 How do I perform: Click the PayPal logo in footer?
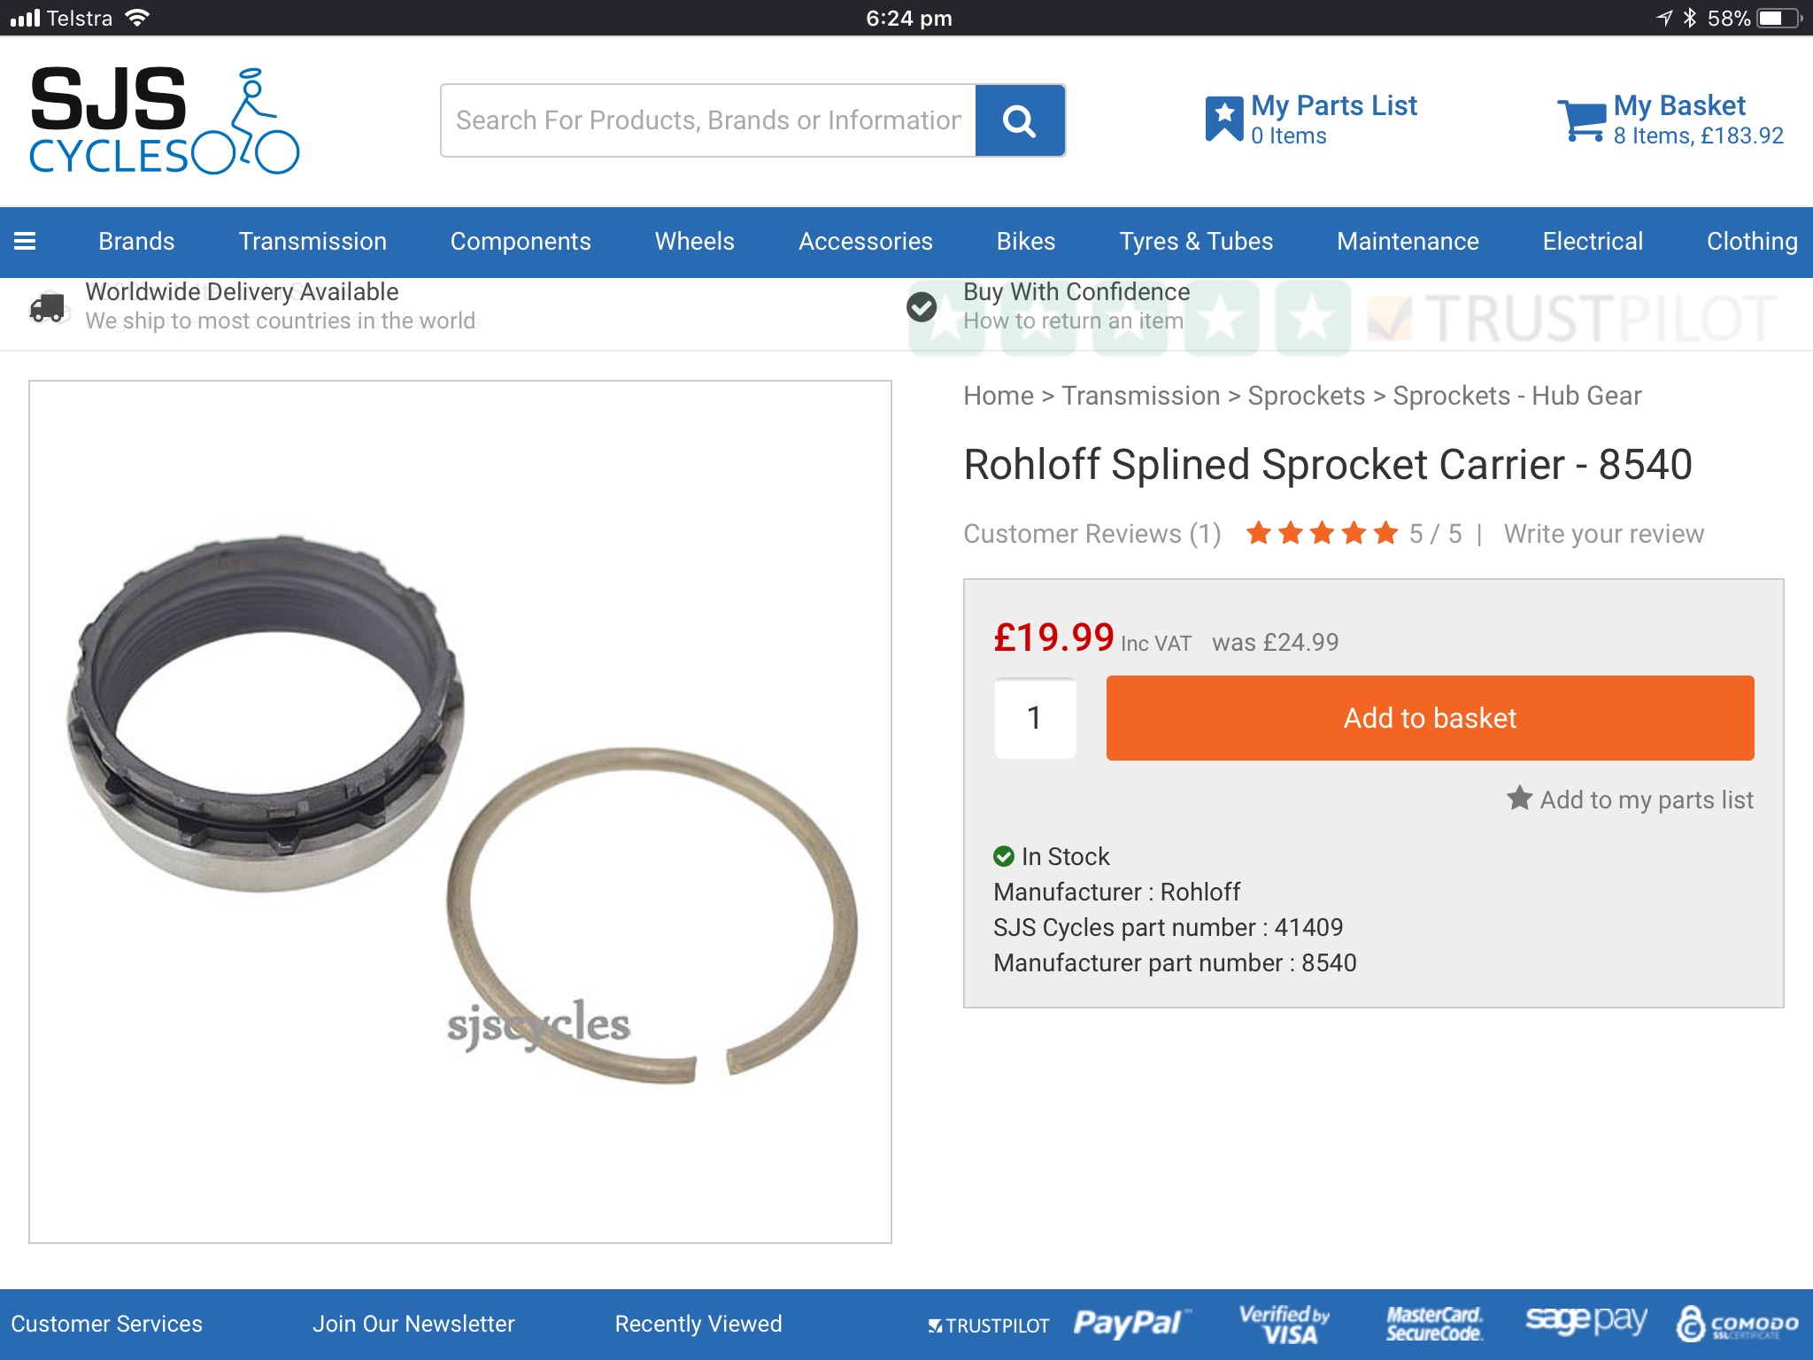(1130, 1324)
